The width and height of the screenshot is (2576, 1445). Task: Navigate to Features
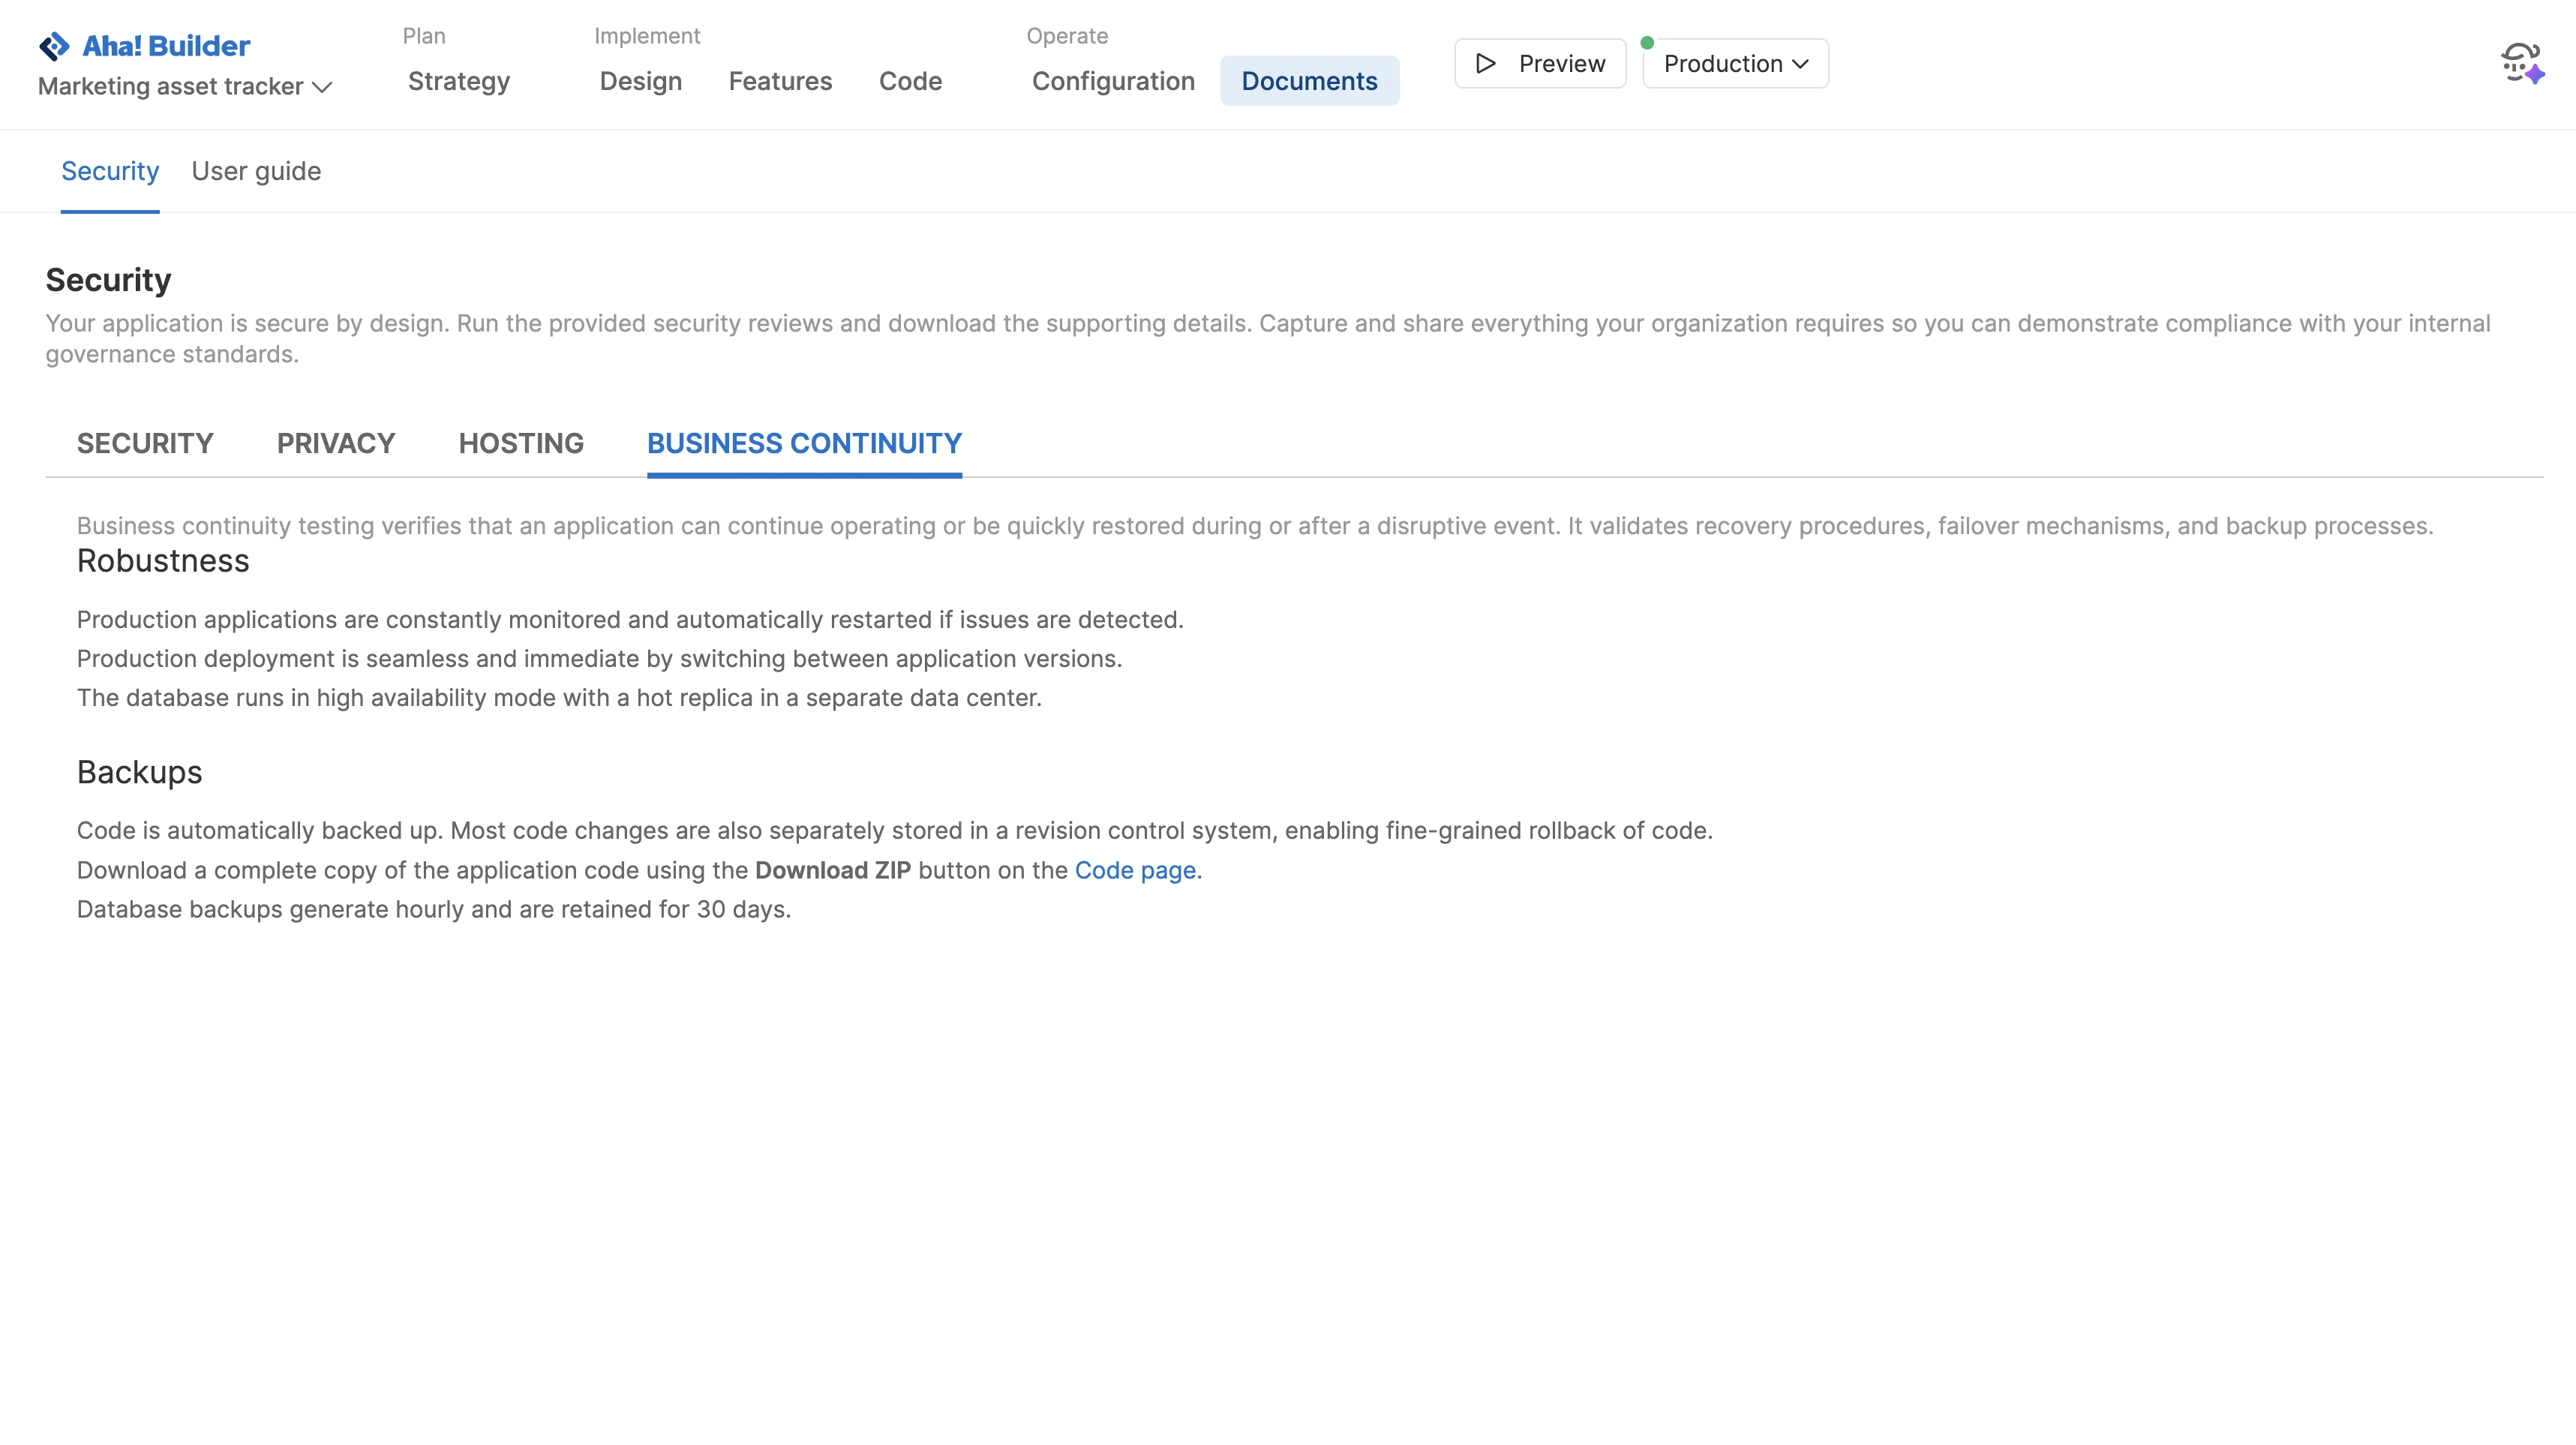tap(780, 81)
